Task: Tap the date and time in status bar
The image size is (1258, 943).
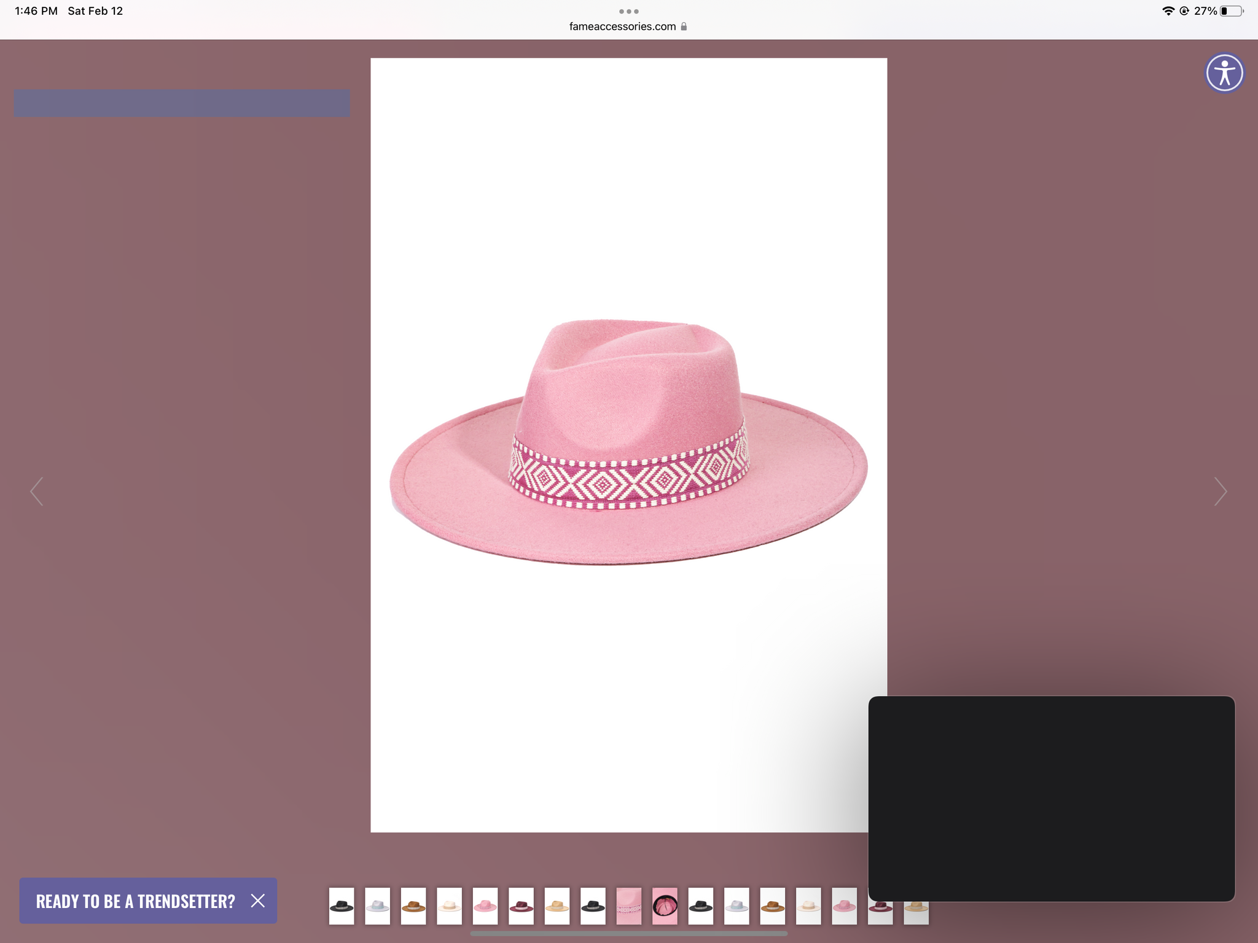Action: point(69,11)
